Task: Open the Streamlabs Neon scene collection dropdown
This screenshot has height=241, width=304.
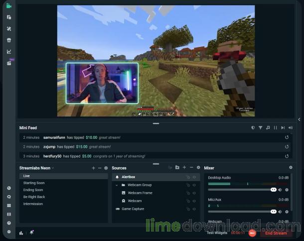Action: click(x=37, y=168)
